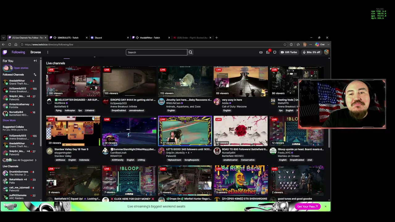
Task: Open the browser extensions icon
Action: click(x=291, y=44)
